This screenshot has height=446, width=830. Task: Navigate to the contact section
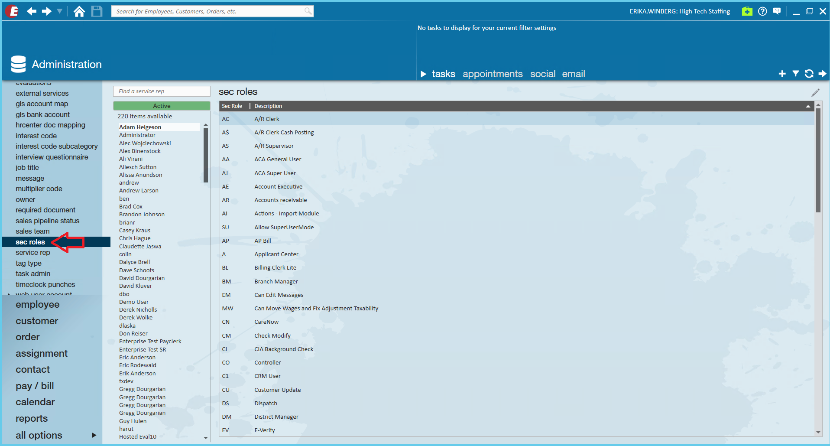click(33, 370)
